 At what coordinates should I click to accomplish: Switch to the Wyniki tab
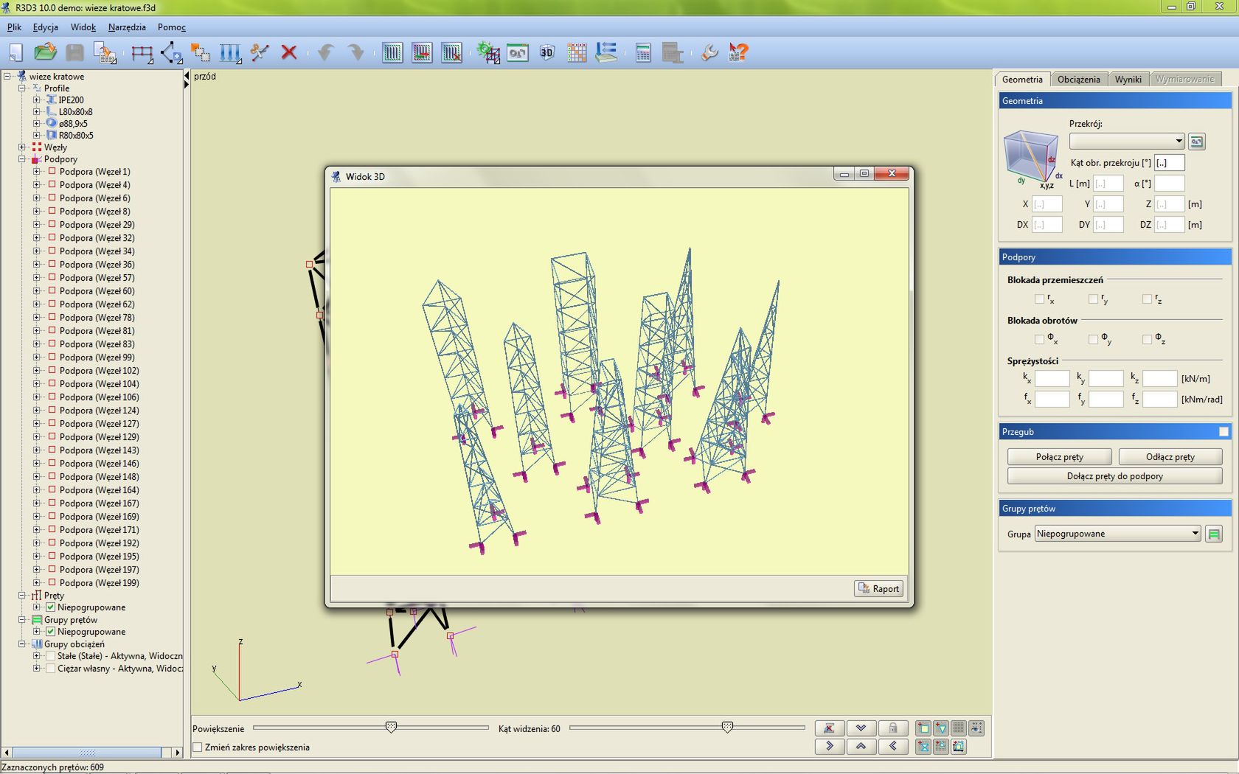coord(1128,80)
